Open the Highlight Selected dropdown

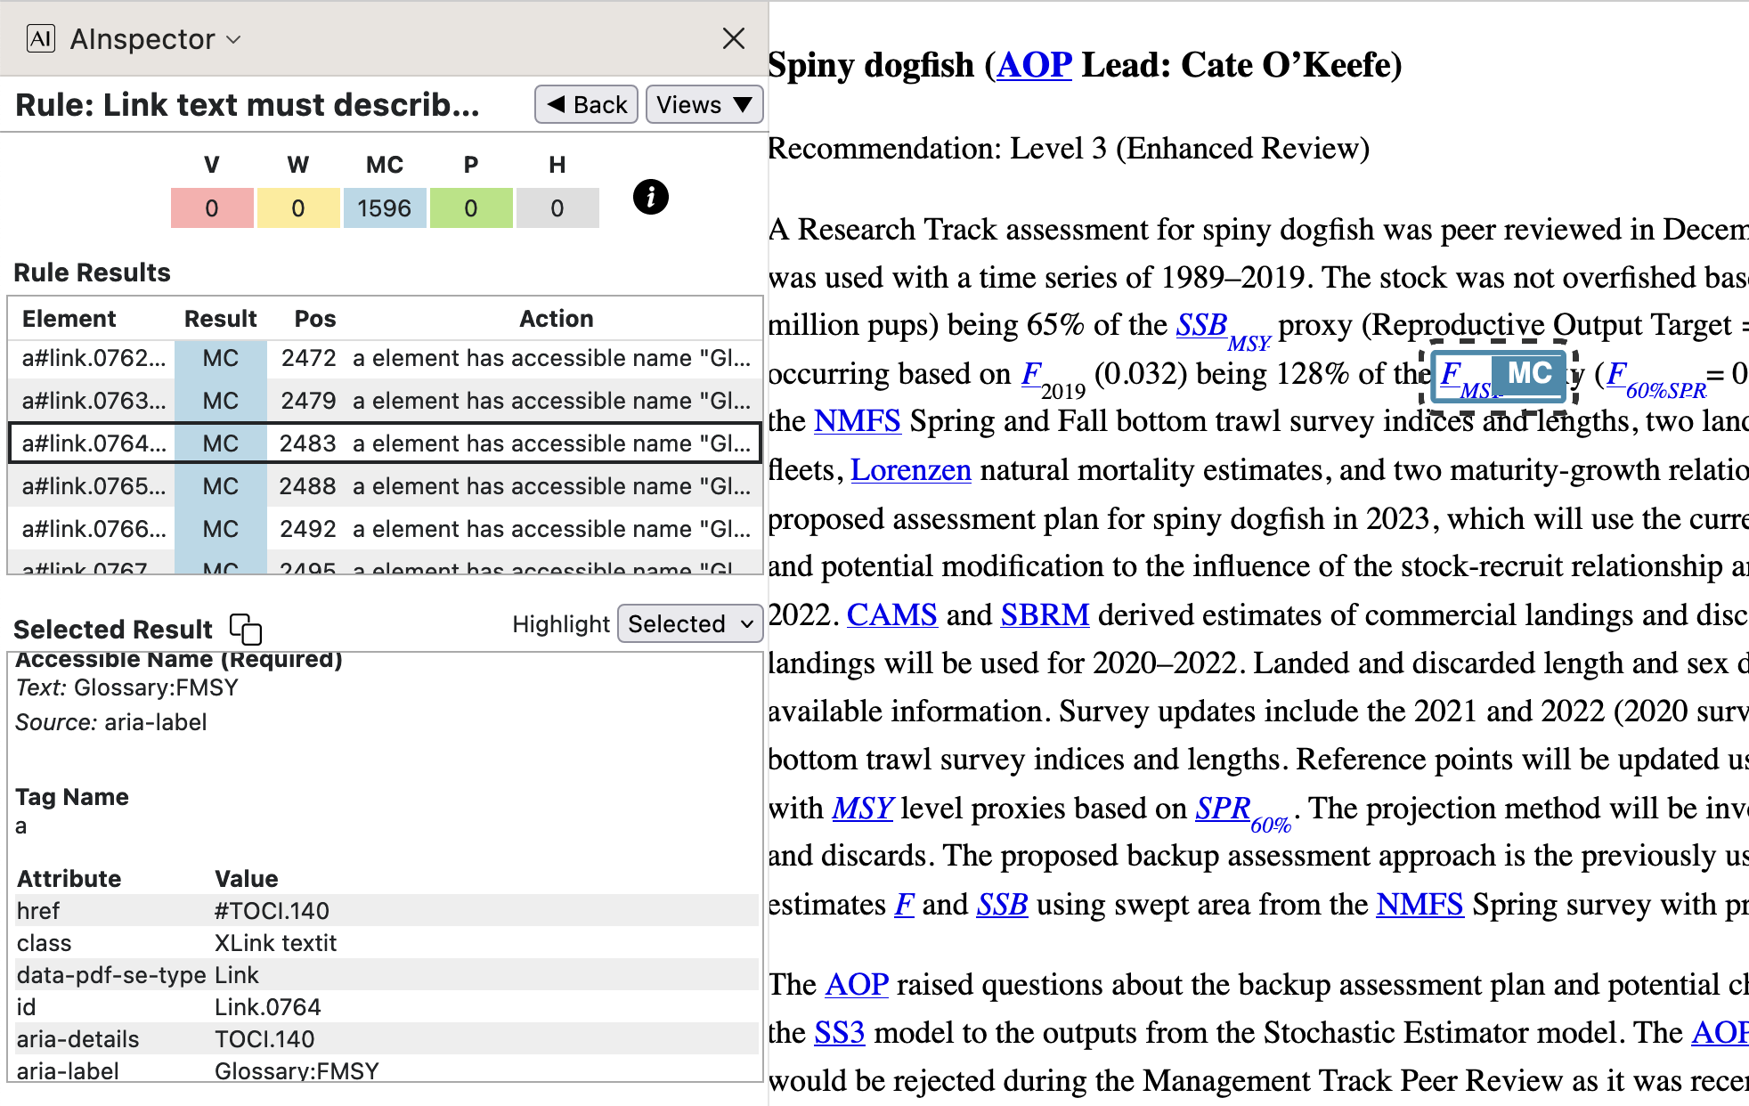[690, 624]
